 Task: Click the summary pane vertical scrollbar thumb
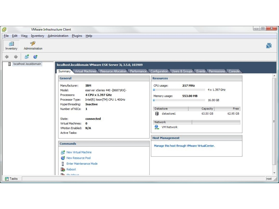coord(274,121)
